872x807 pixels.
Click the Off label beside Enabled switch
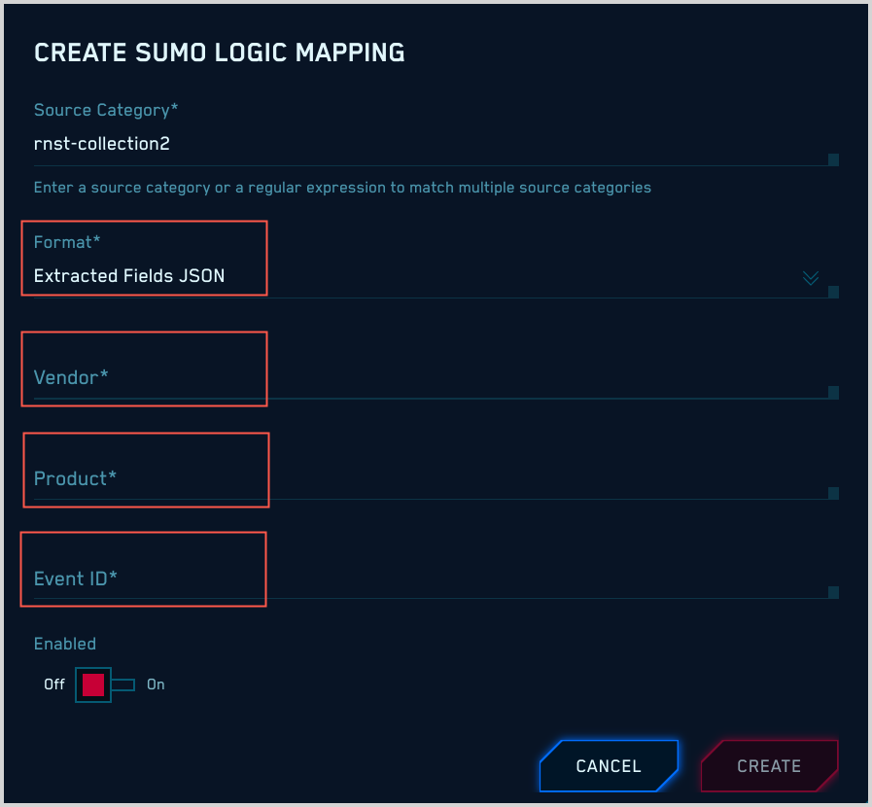tap(54, 684)
